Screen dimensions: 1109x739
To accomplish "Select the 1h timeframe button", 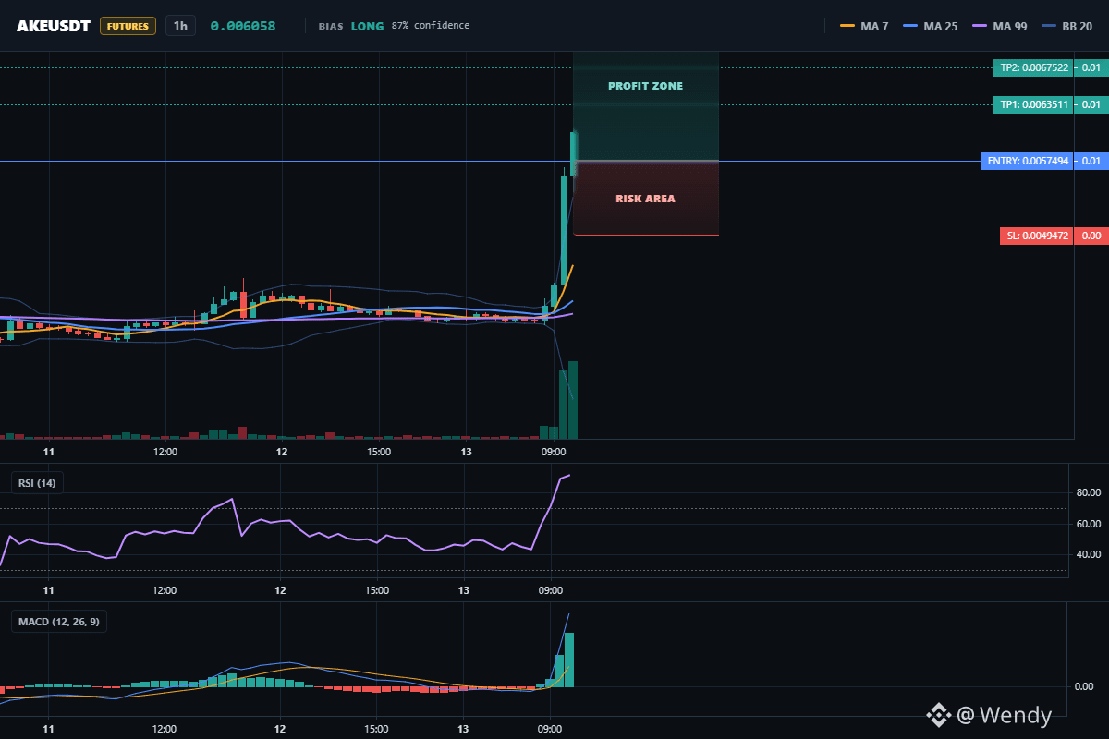I will (x=180, y=26).
